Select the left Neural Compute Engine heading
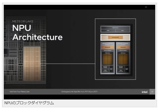 pos(107,44)
